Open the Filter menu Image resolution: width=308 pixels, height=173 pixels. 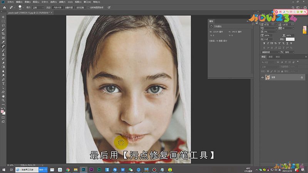[x=62, y=2]
